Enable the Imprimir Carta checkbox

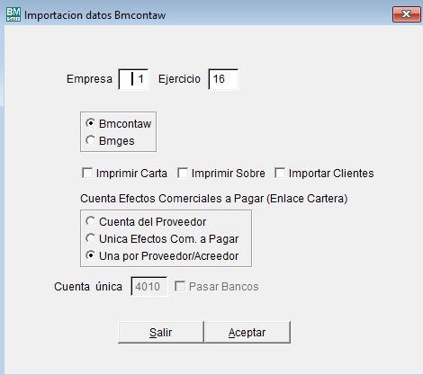87,173
